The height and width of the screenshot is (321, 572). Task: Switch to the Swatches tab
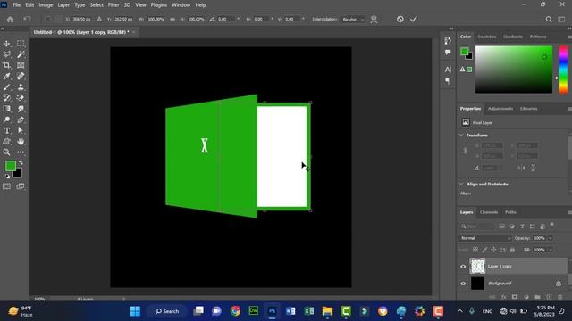tap(487, 37)
